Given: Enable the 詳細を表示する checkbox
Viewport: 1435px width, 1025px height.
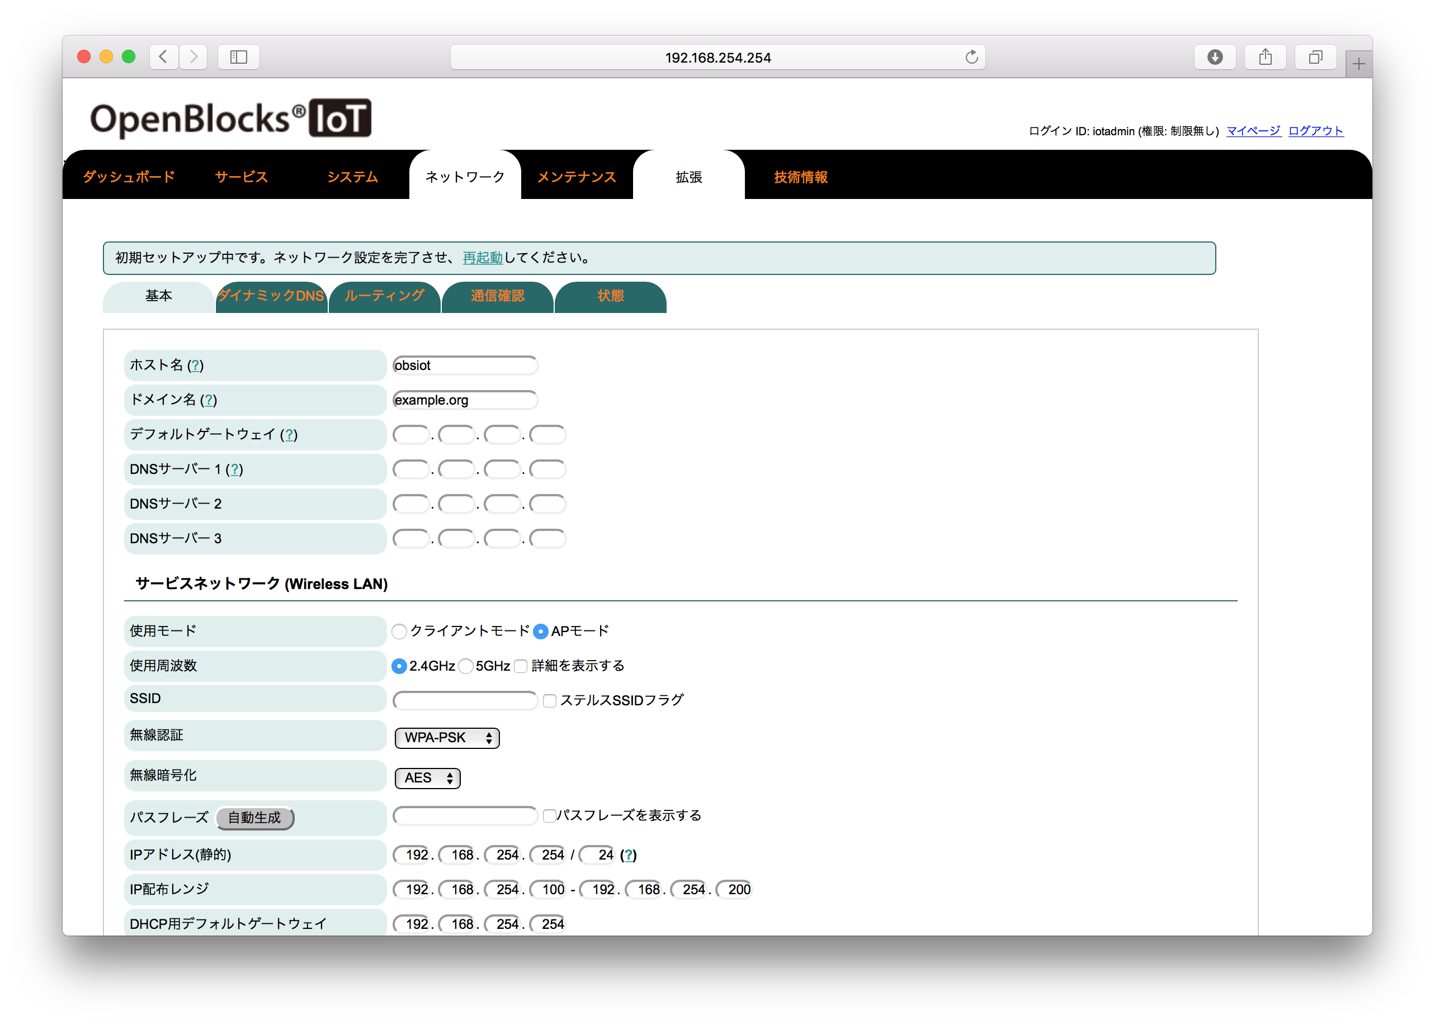Looking at the screenshot, I should [521, 666].
